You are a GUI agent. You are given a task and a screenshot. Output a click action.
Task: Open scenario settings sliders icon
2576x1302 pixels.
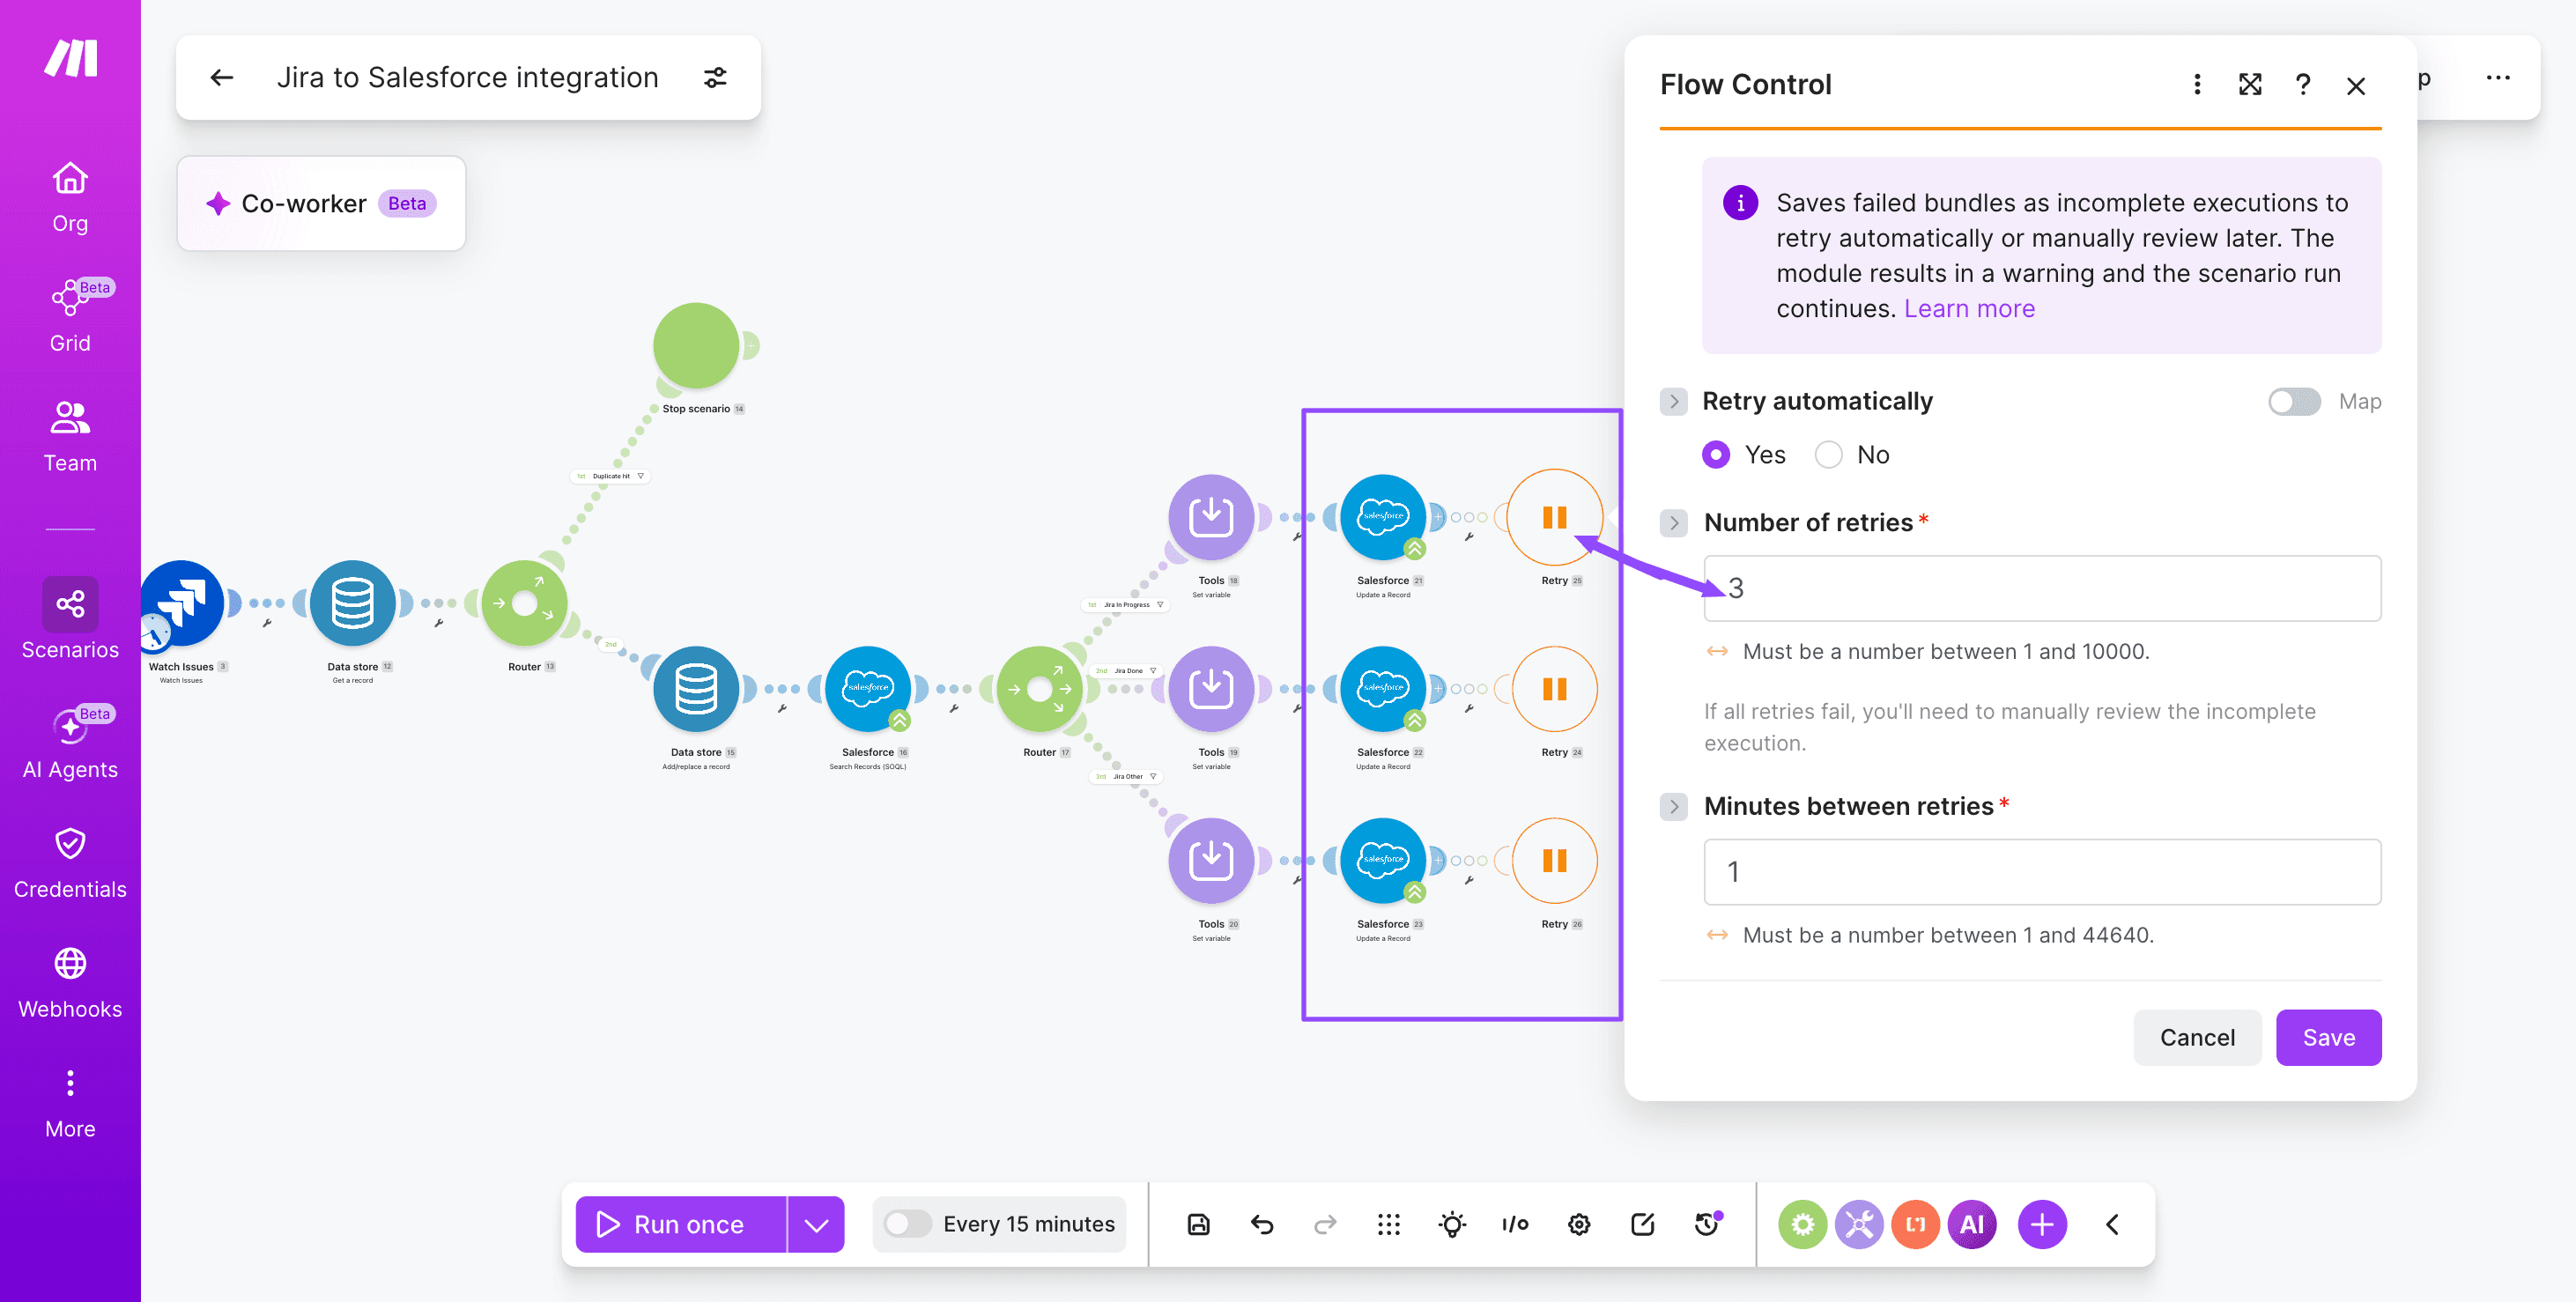715,77
